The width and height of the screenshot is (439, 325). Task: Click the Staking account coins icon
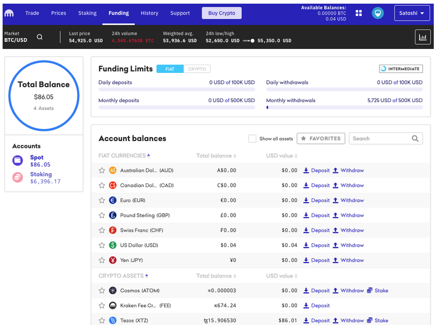click(18, 178)
